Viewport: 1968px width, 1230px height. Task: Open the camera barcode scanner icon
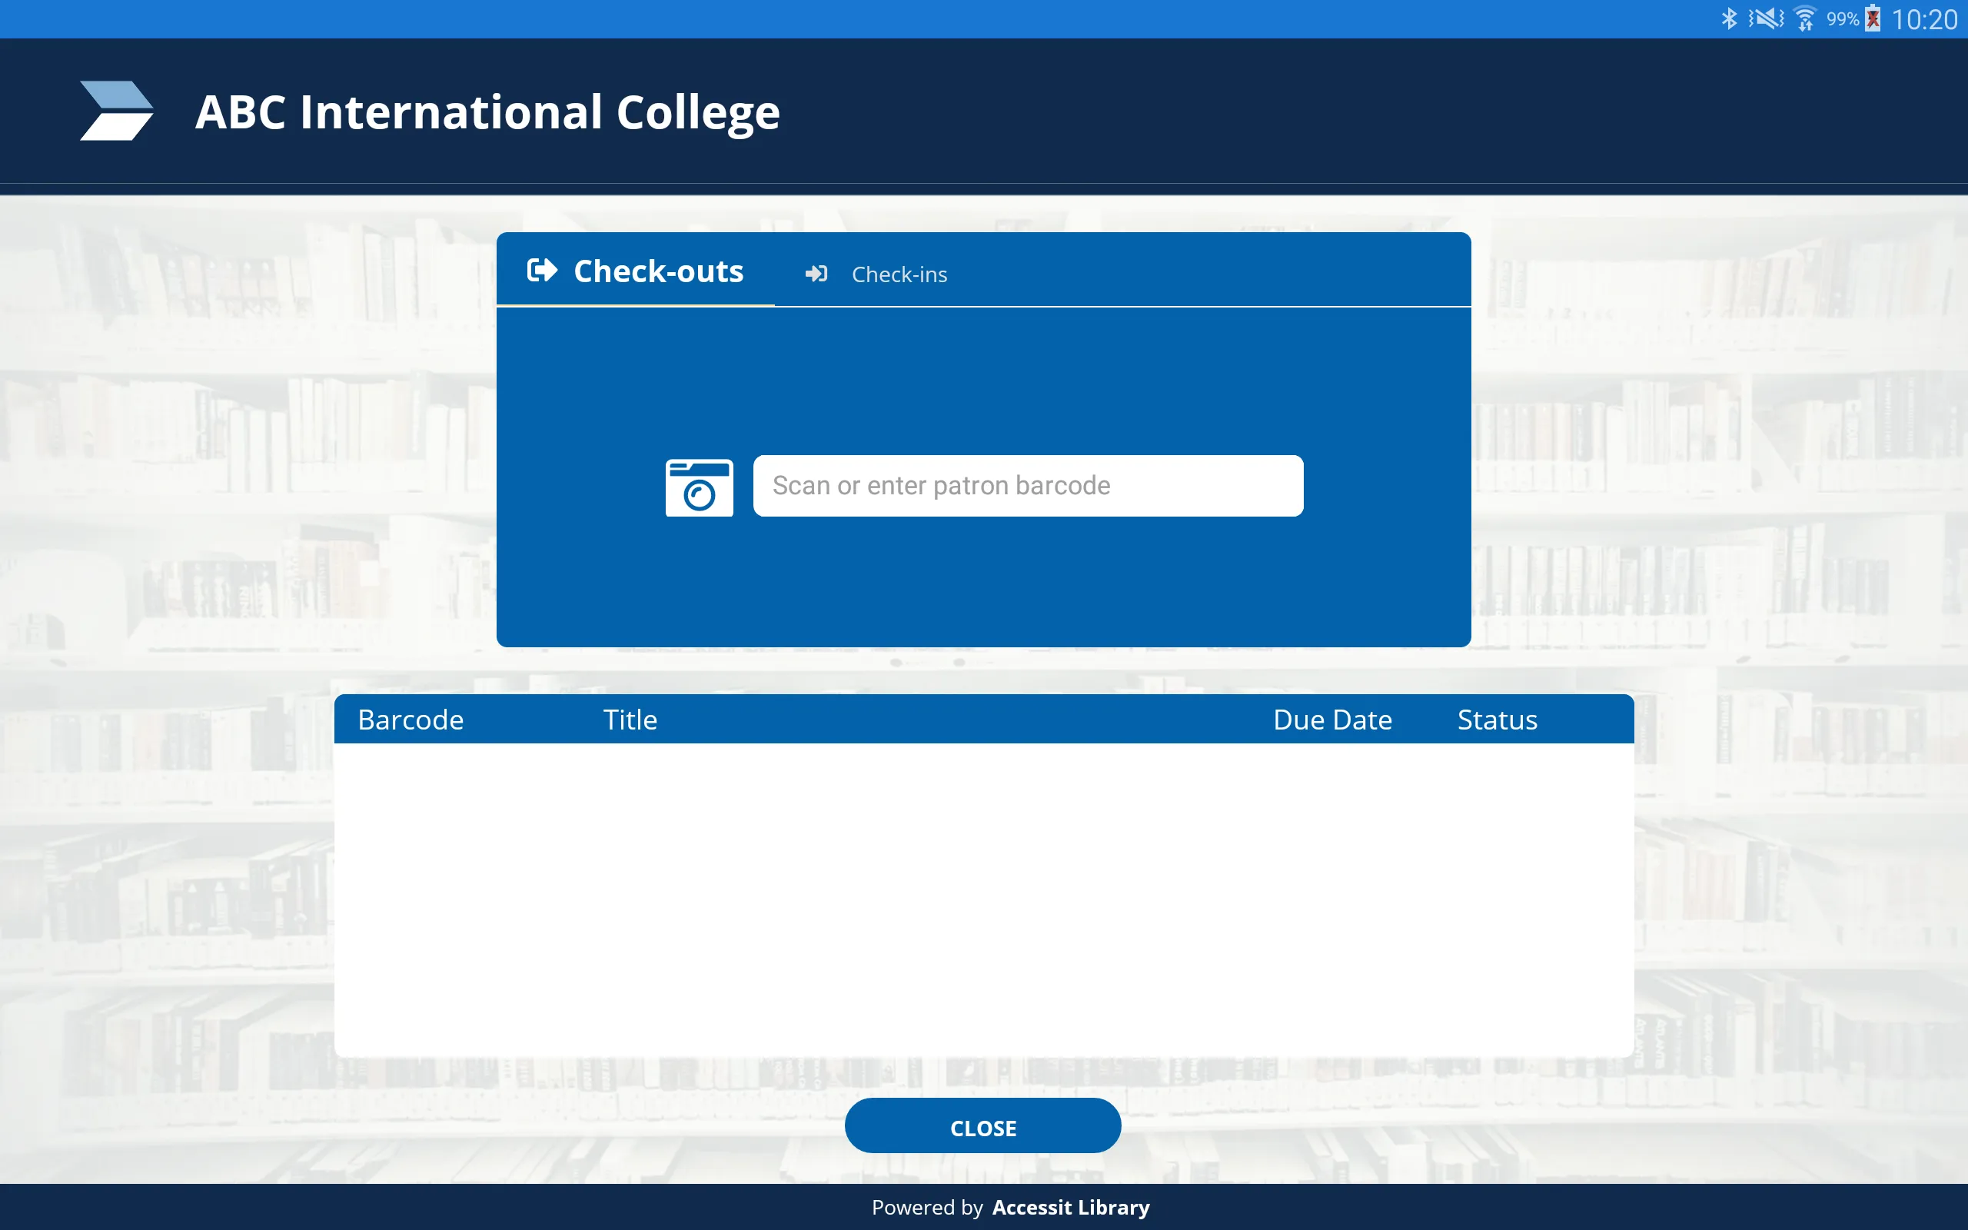click(699, 487)
